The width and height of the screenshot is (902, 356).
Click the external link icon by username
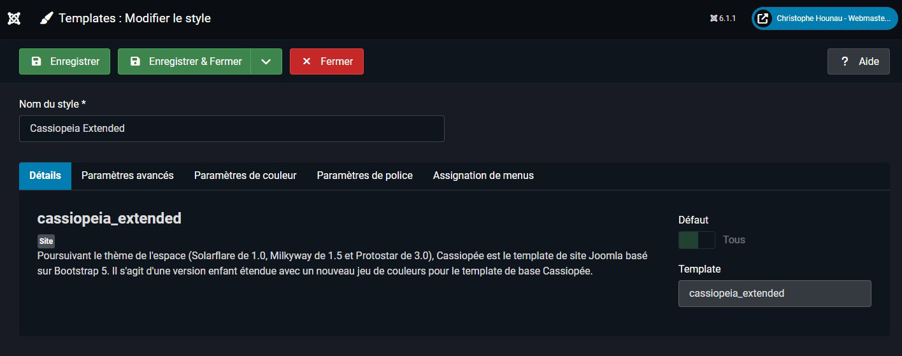pos(762,18)
